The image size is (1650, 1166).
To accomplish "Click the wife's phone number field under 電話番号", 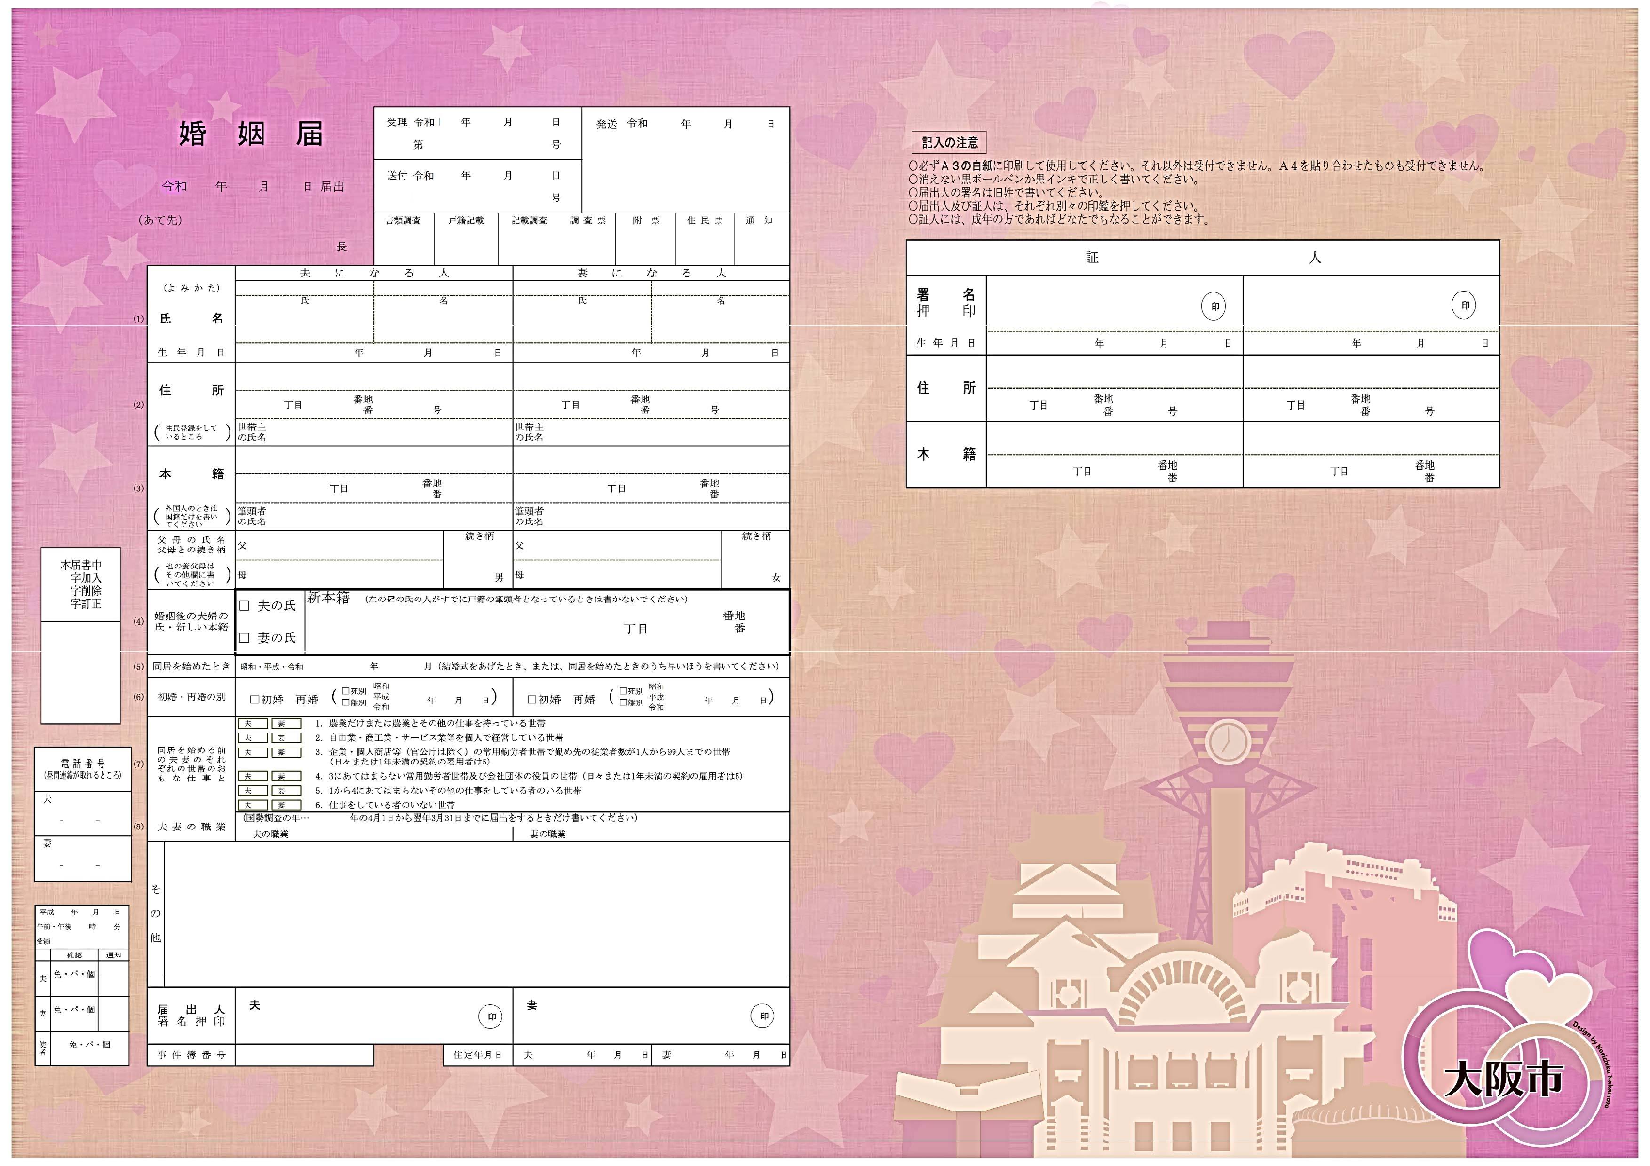I will coord(83,859).
